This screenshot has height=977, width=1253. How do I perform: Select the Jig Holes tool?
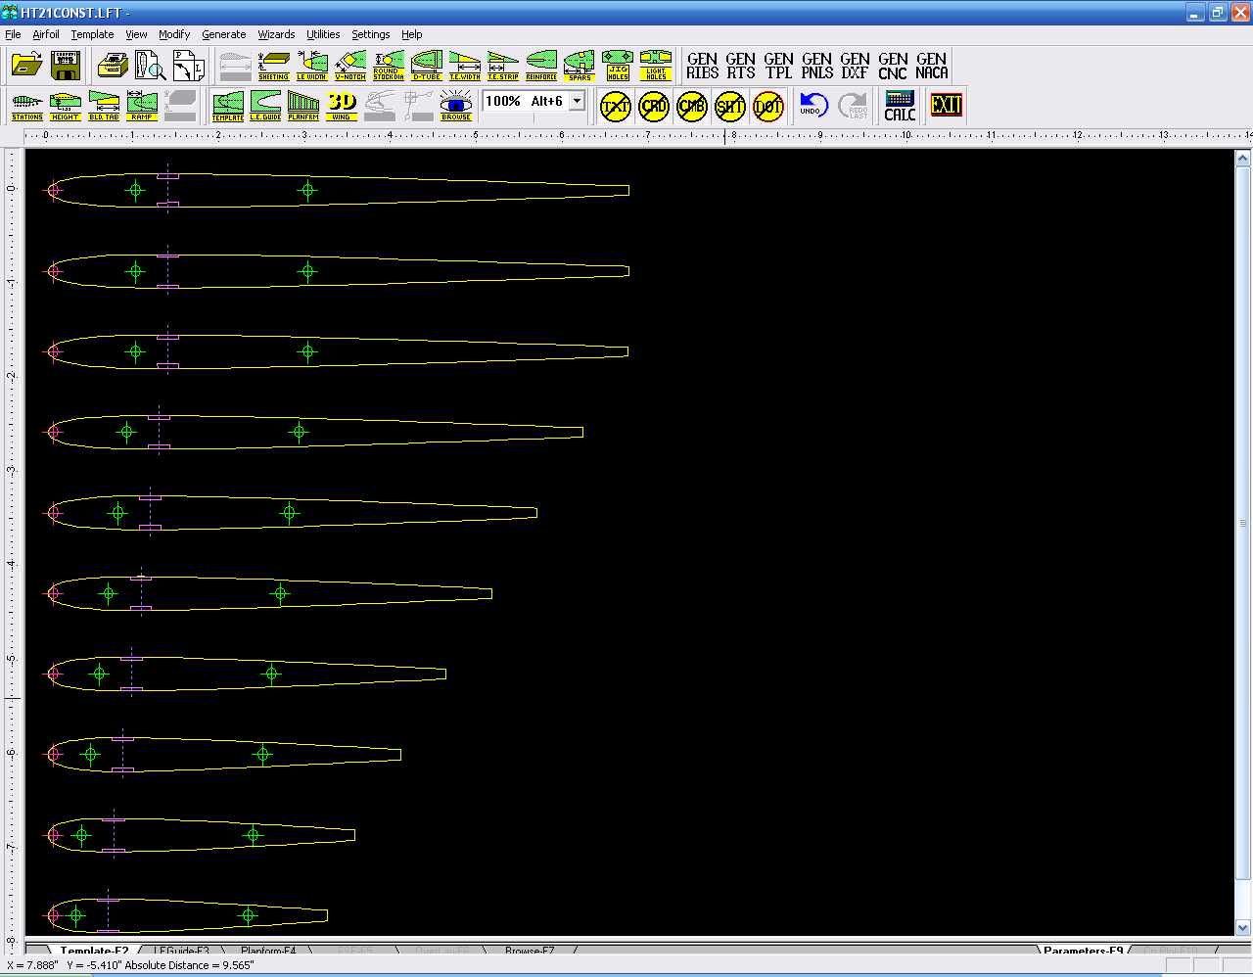click(618, 66)
